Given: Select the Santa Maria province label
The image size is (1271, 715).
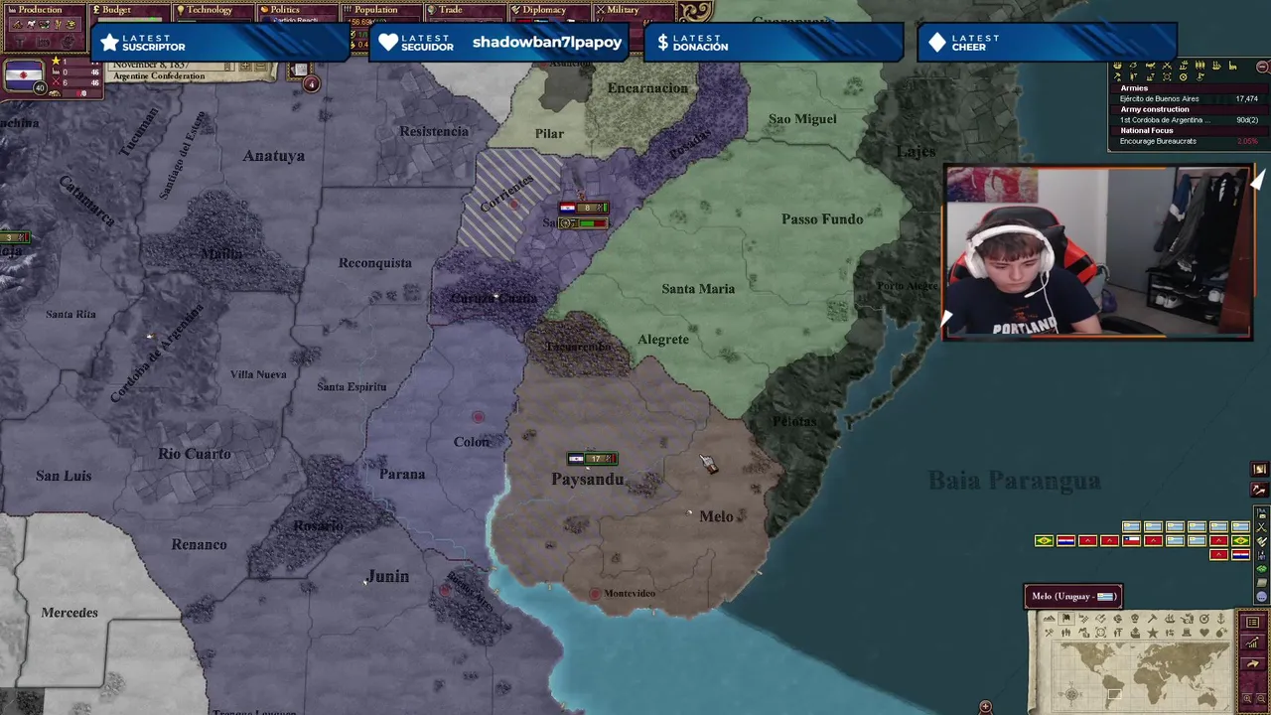Looking at the screenshot, I should (698, 289).
